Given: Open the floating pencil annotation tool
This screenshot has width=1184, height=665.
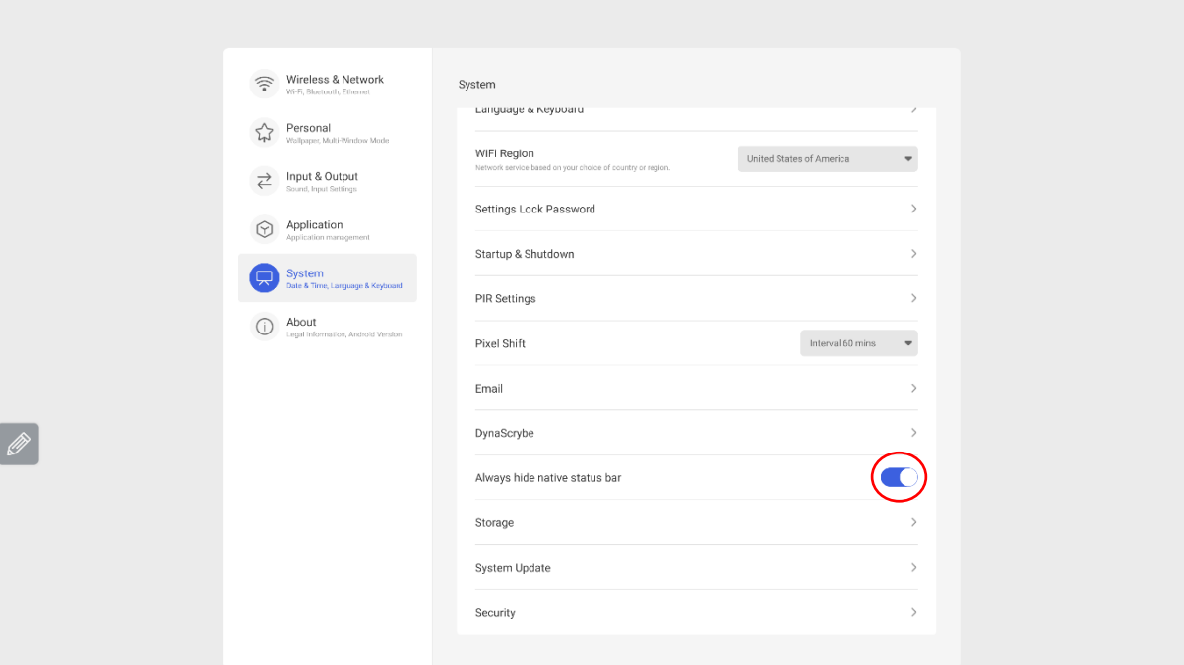Looking at the screenshot, I should pyautogui.click(x=19, y=444).
